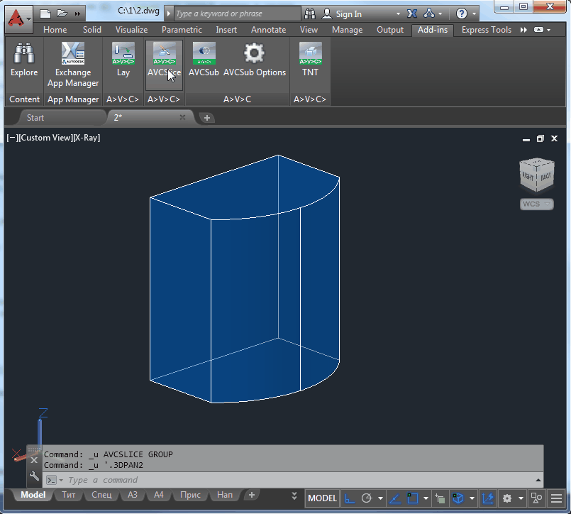Switch to the Visualize ribbon tab
The height and width of the screenshot is (514, 571).
tap(131, 30)
